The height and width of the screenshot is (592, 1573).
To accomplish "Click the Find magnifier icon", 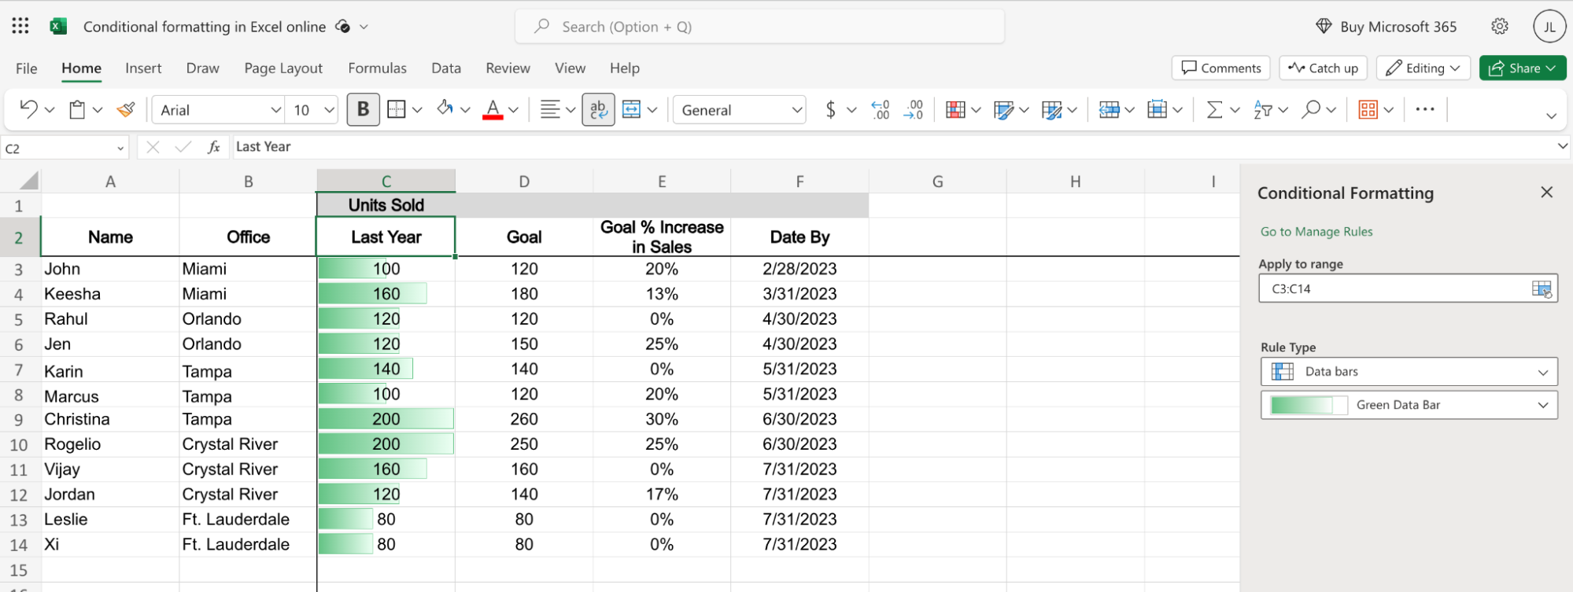I will pyautogui.click(x=1311, y=110).
